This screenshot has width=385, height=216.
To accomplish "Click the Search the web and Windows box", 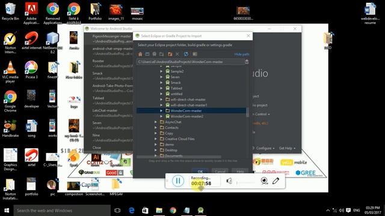I will click(62, 211).
